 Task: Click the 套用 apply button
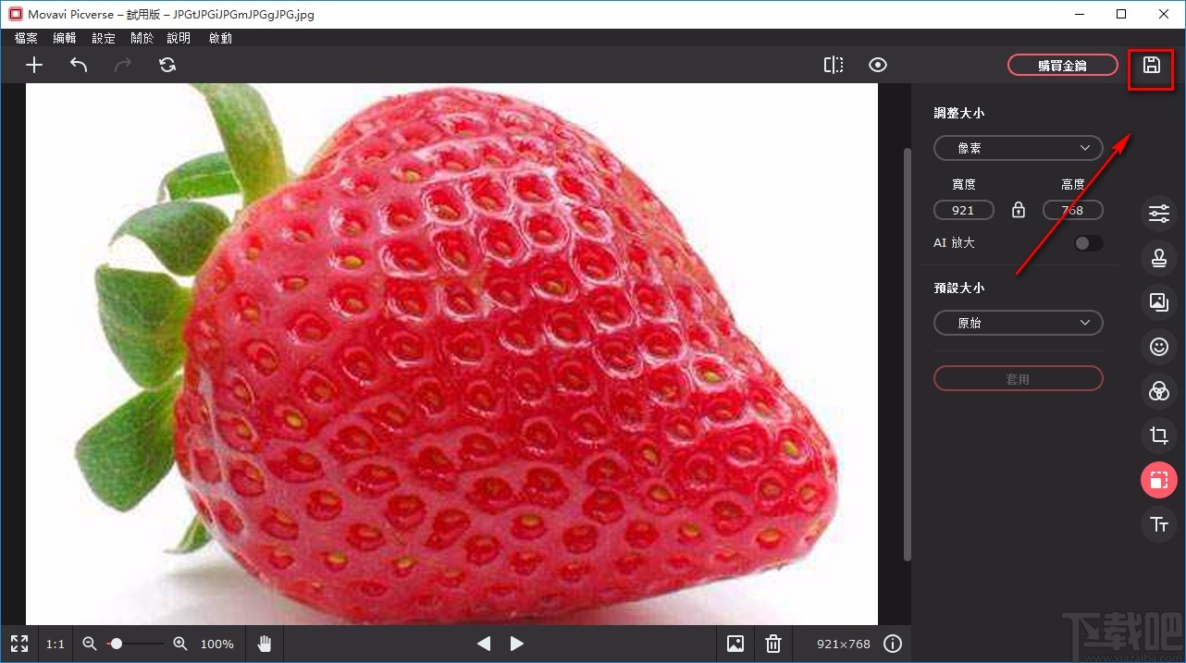coord(1019,378)
